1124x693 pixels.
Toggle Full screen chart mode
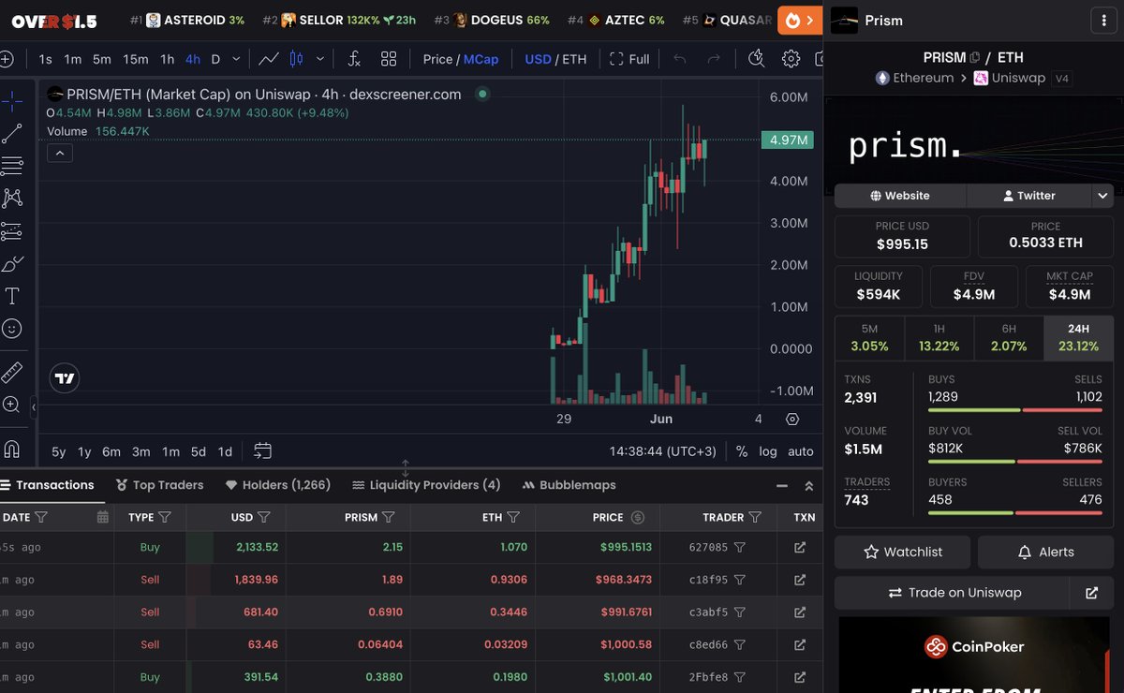coord(629,59)
